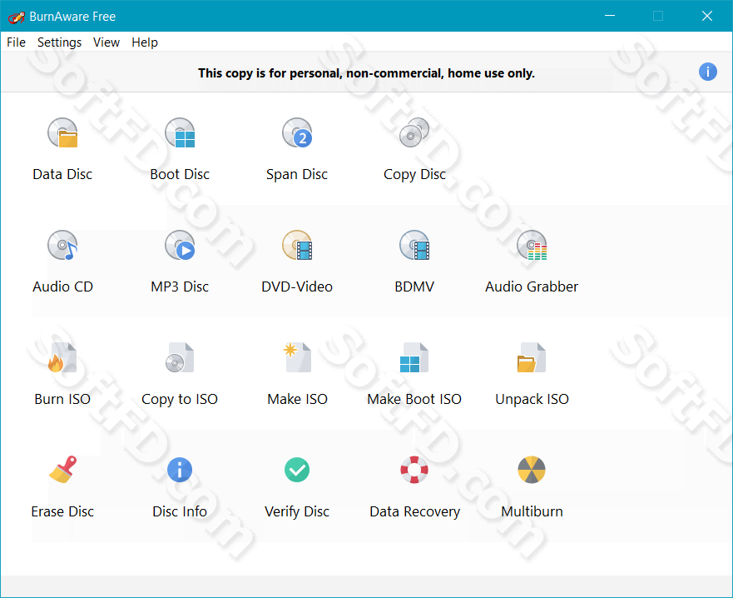Open the Help menu
The height and width of the screenshot is (598, 733).
pos(145,42)
